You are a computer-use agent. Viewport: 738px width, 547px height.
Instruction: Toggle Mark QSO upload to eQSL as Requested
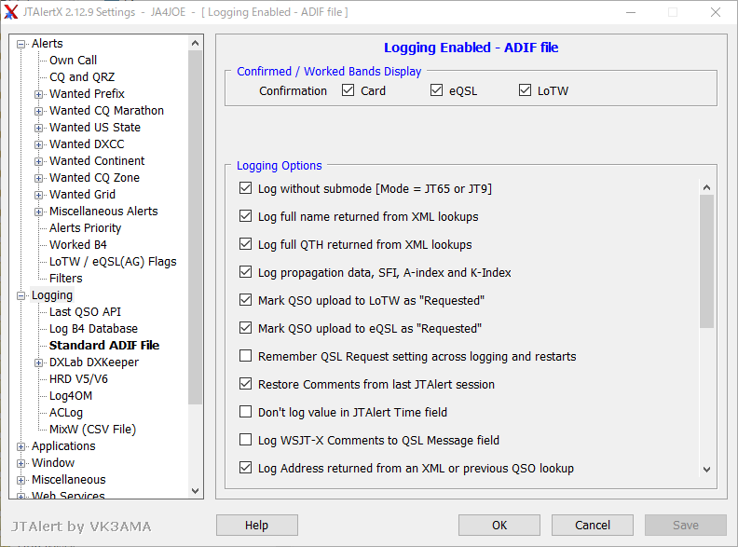tap(245, 328)
